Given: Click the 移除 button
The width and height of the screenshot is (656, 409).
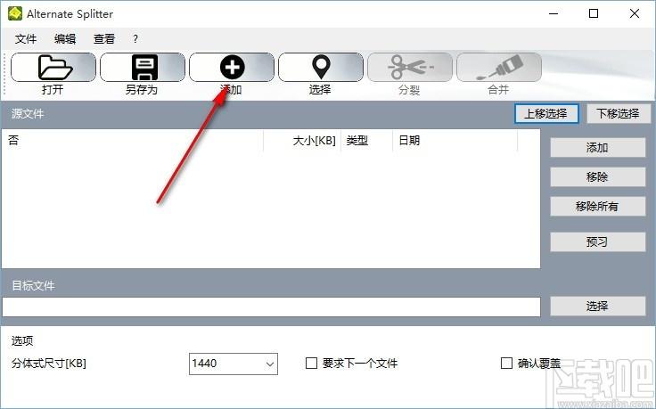Looking at the screenshot, I should tap(597, 177).
